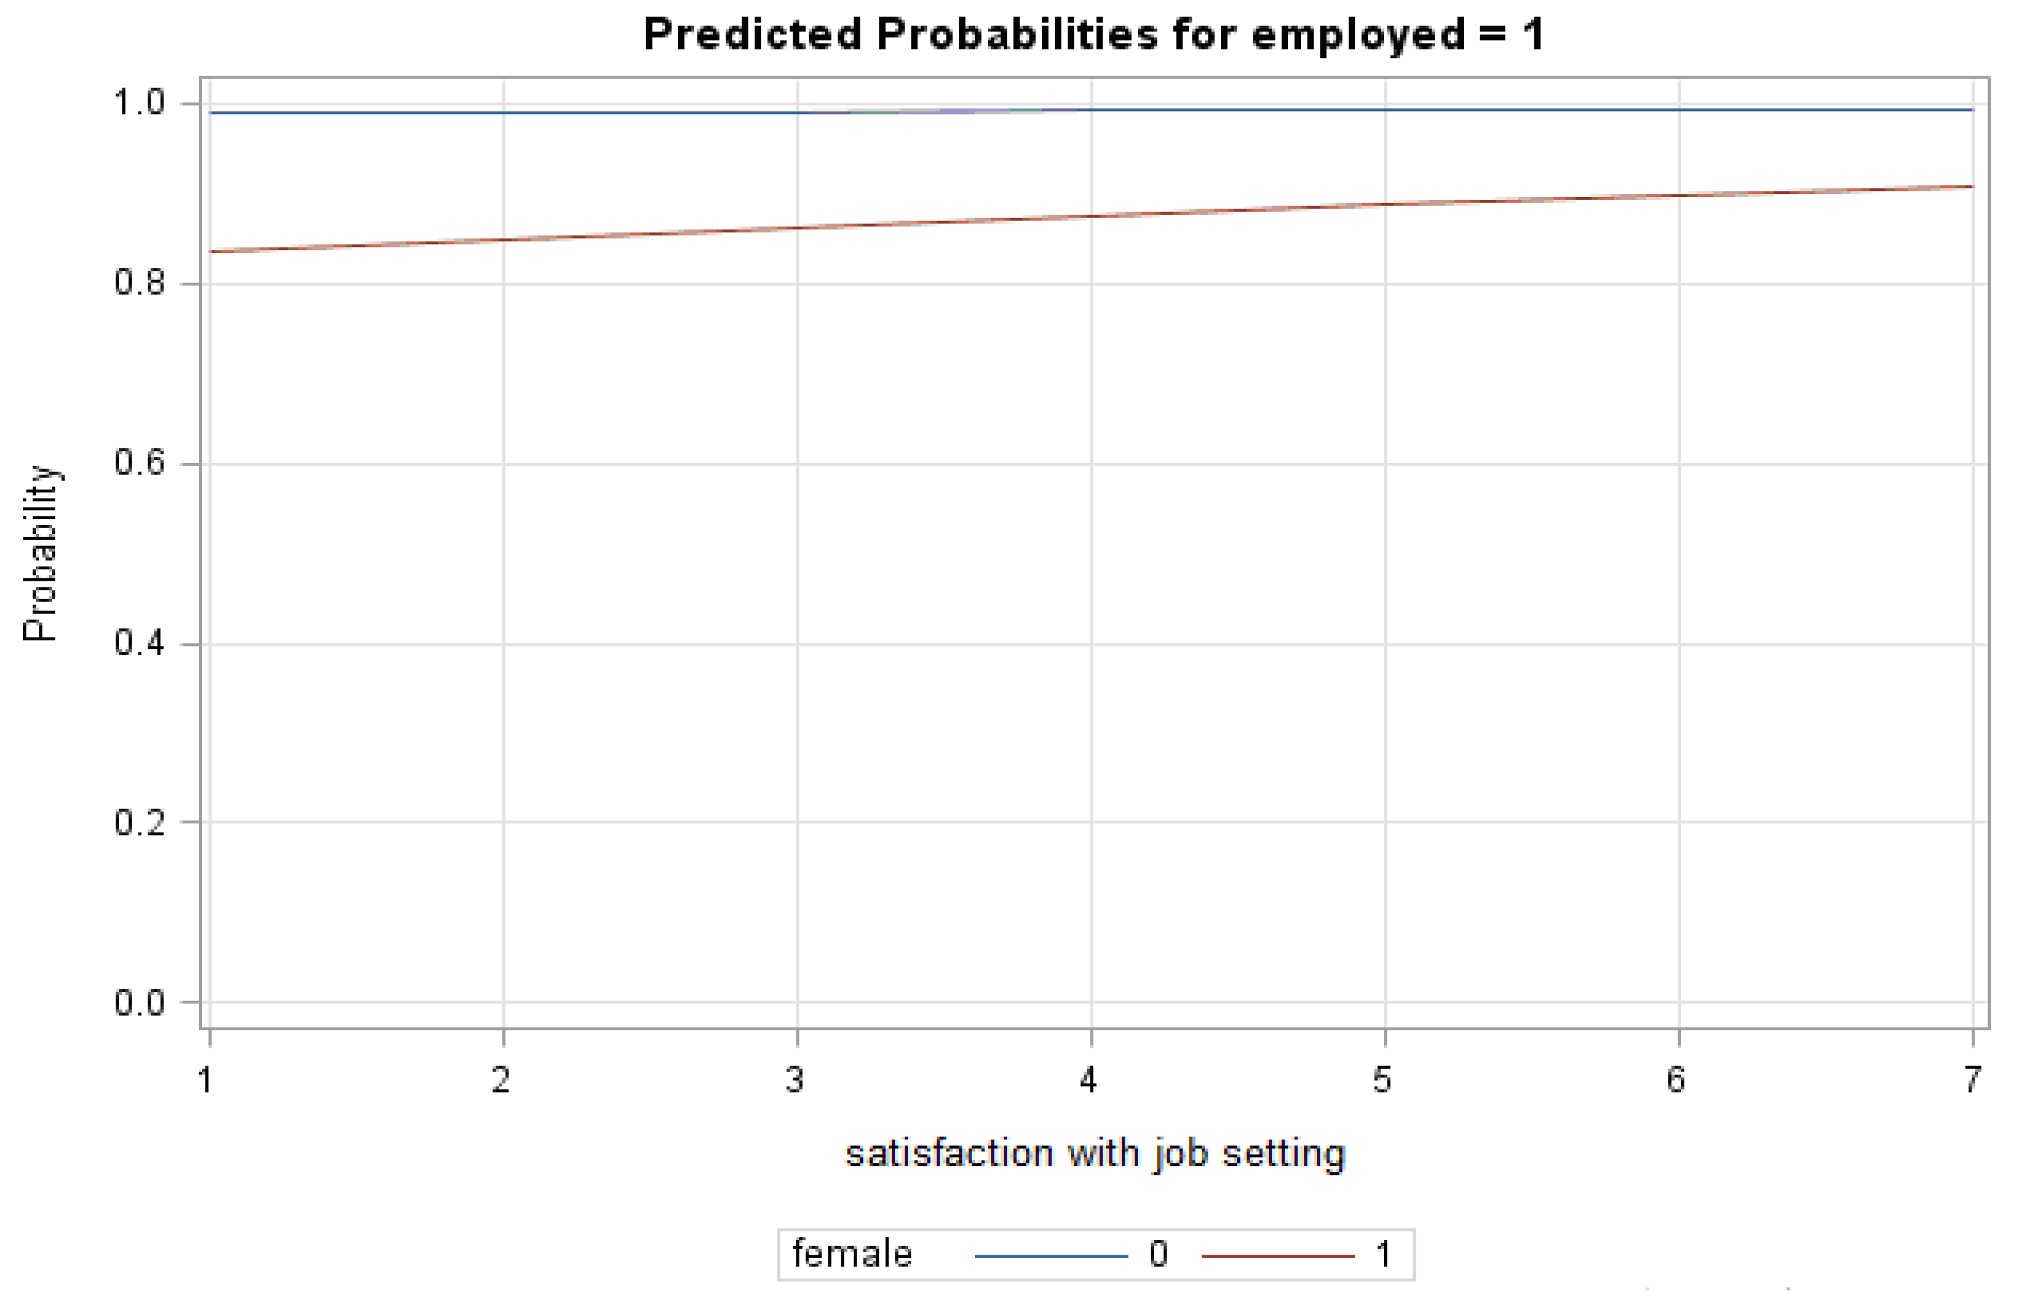Viewport: 2024px width, 1309px height.
Task: Click the 'female' legend title
Action: (852, 1253)
